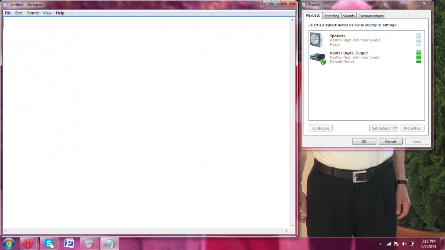Click Notepad vertical scrollbar up arrow
The width and height of the screenshot is (445, 250).
coord(292,19)
